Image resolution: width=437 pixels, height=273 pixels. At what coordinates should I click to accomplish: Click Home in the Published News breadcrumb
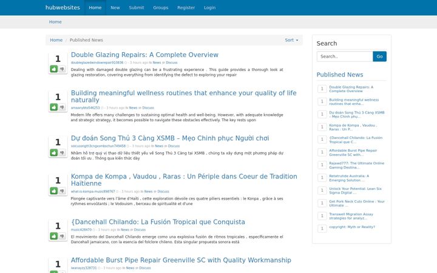click(56, 40)
